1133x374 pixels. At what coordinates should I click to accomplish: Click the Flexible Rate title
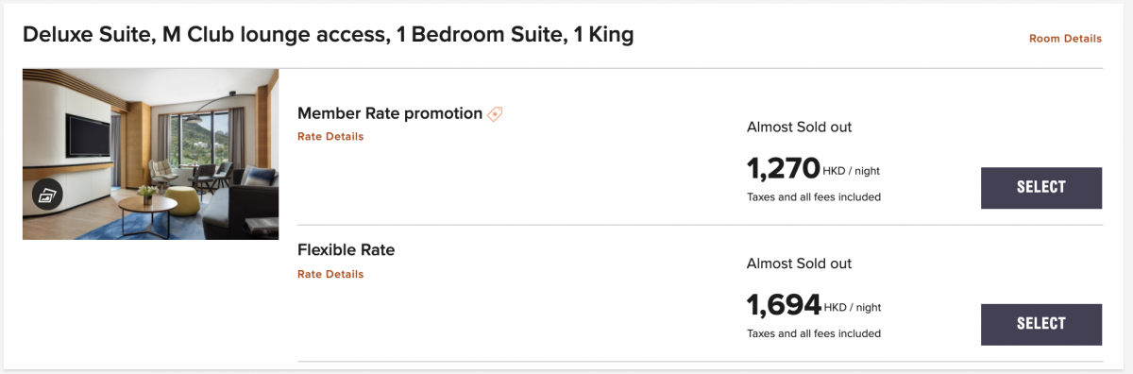346,250
